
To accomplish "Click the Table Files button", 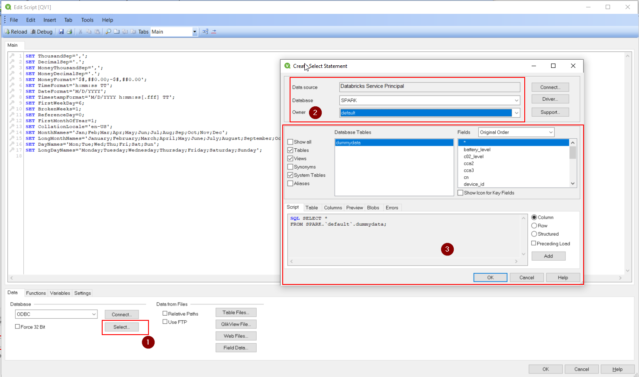I will click(236, 312).
